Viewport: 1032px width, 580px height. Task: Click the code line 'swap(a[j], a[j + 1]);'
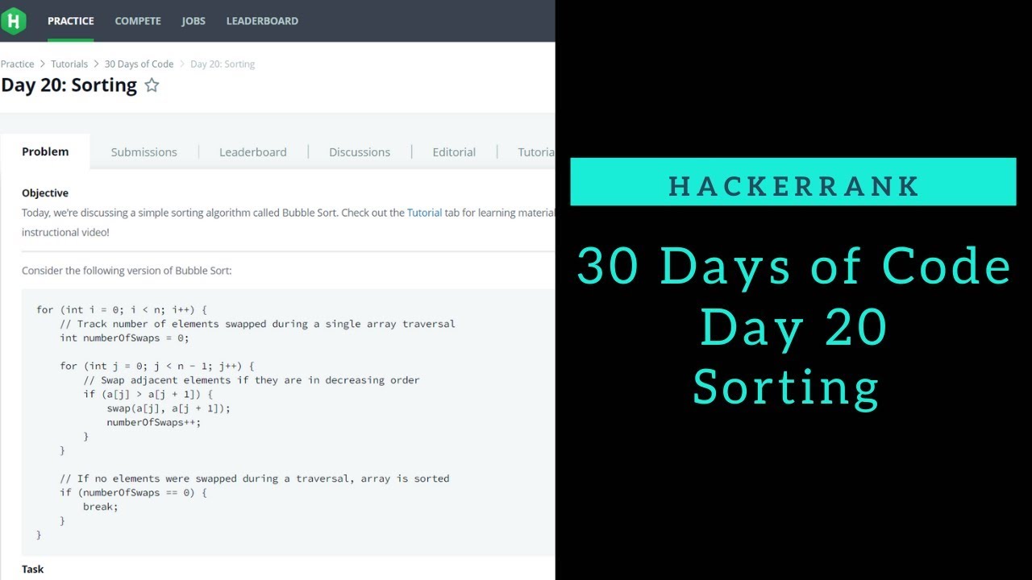coord(169,408)
